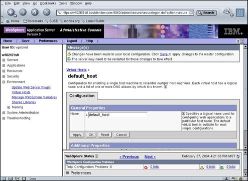The image size is (248, 181).
Task: Click the Previous link in WebSphere Status
Action: coord(129,157)
